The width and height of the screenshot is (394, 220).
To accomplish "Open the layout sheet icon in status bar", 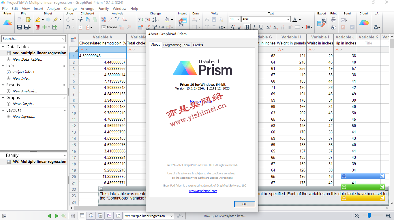I will (x=118, y=216).
